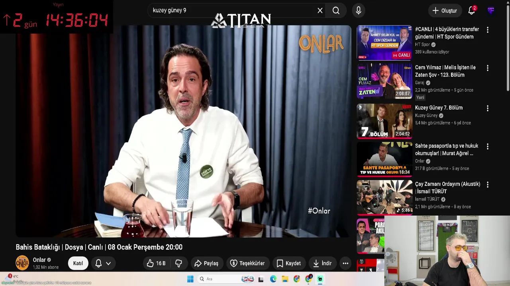Open options menu for HT Spor Gündem video
510x286 pixels.
coord(487,30)
